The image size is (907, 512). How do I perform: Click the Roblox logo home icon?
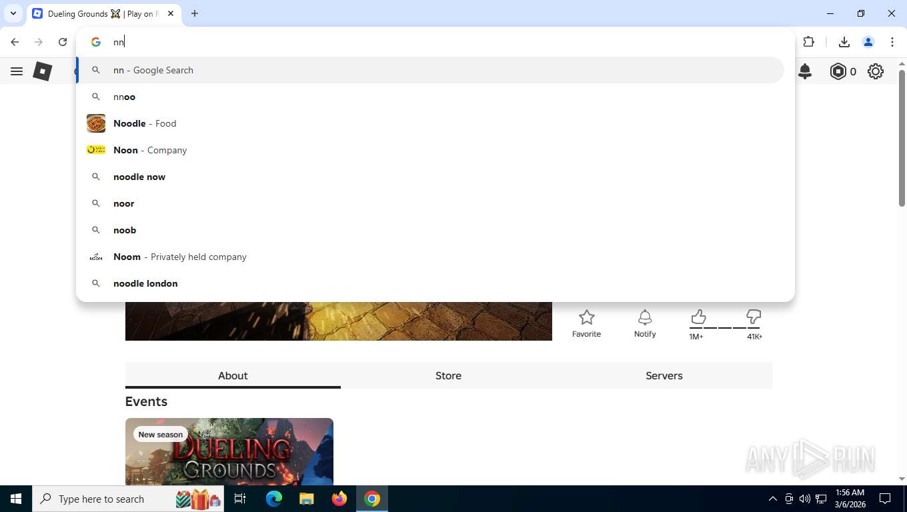[x=43, y=71]
